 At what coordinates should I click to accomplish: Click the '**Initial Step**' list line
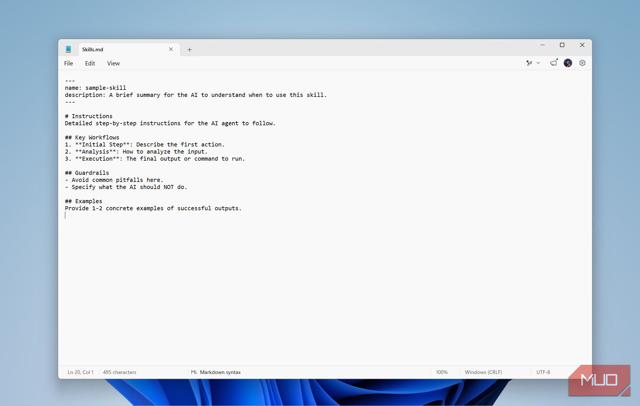tap(145, 144)
